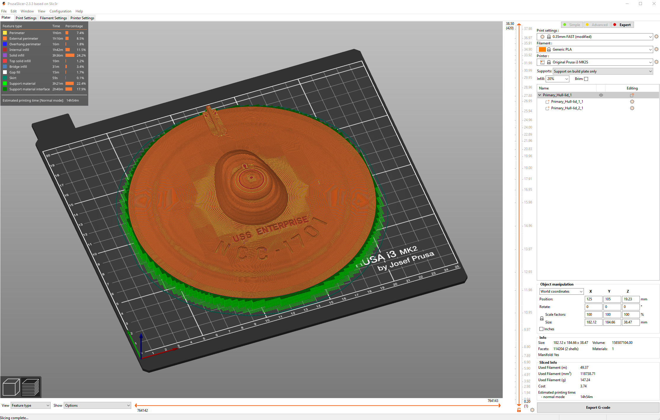Open Edit menu
This screenshot has width=660, height=420.
[x=14, y=11]
